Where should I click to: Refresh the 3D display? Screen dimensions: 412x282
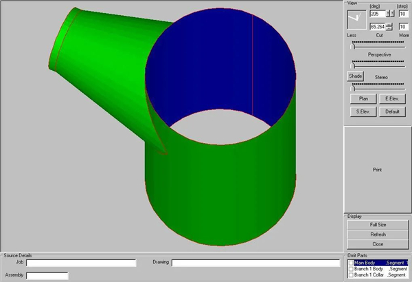[x=377, y=235]
